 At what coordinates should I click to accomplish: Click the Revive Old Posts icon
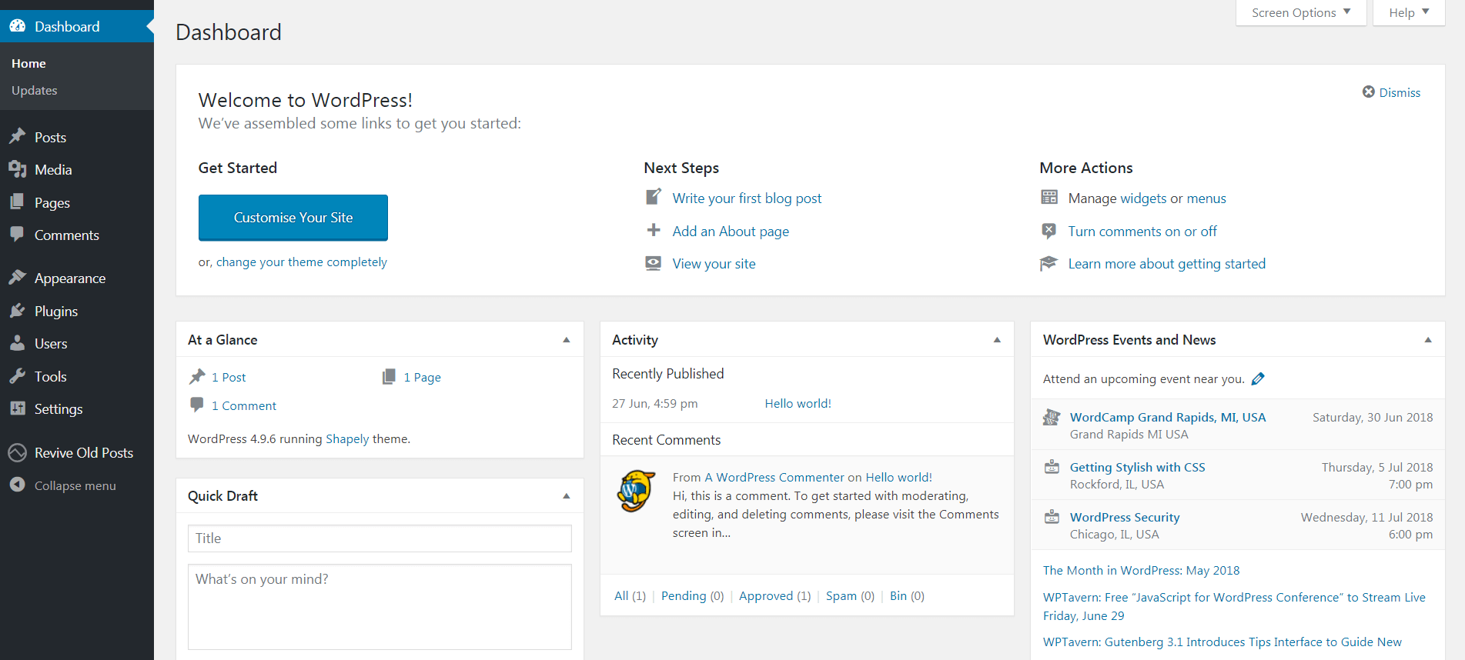[18, 452]
